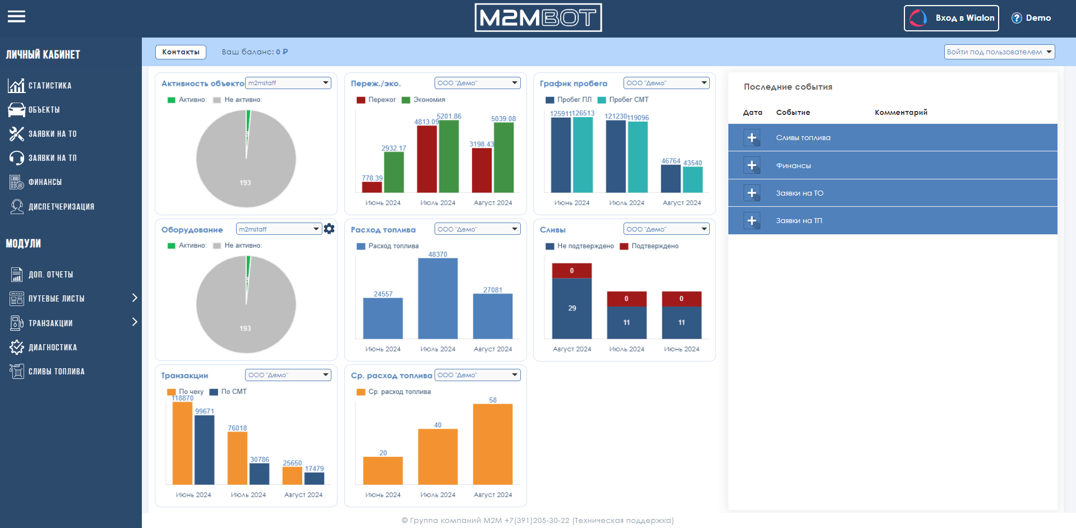This screenshot has height=528, width=1076.
Task: Open equipment settings gear icon
Action: 329,229
